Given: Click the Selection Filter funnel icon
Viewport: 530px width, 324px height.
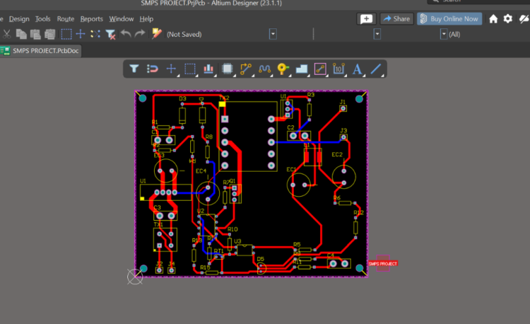Looking at the screenshot, I should (x=134, y=69).
